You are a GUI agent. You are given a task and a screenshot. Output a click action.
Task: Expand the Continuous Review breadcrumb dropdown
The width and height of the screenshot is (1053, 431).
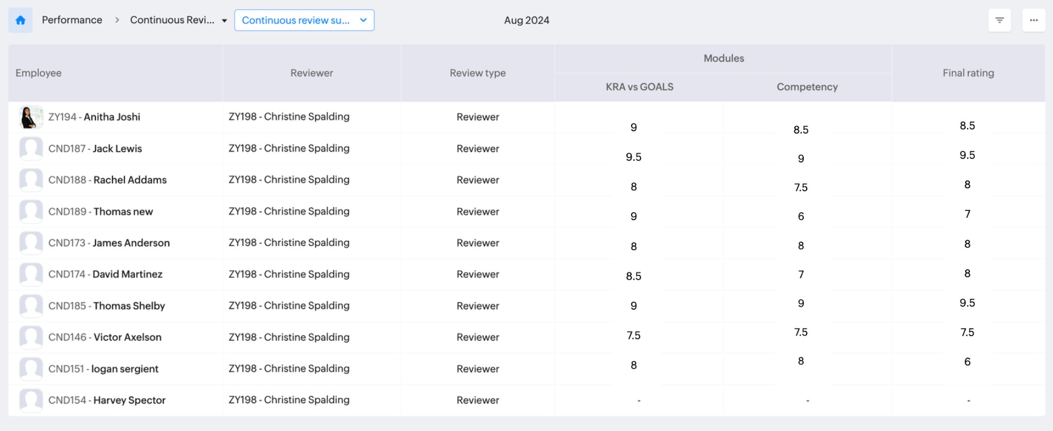click(x=225, y=21)
